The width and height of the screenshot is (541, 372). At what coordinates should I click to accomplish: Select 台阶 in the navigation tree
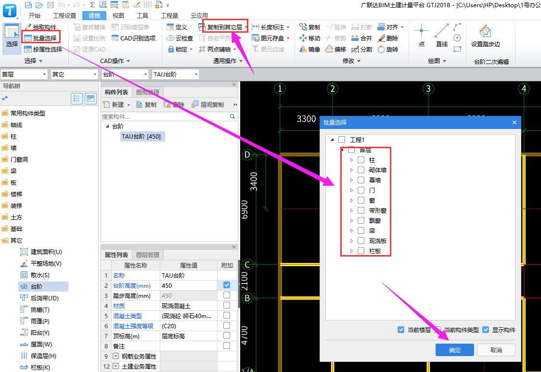(x=43, y=286)
